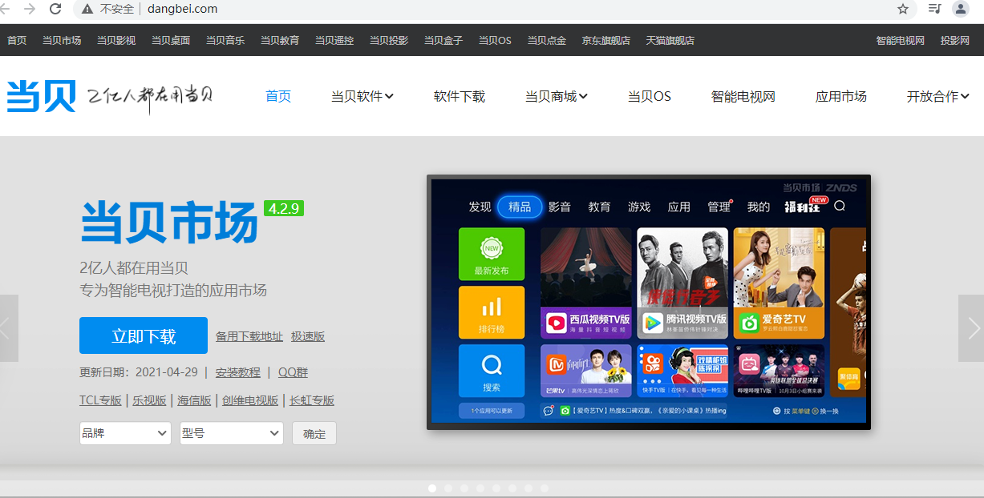Confirm selection with the 确定 button
The width and height of the screenshot is (984, 498).
[x=314, y=432]
